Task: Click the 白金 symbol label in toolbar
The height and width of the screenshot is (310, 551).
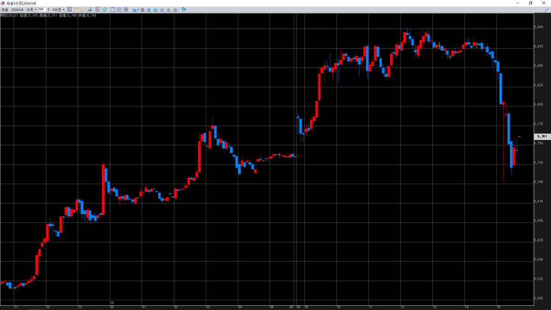Action: pyautogui.click(x=5, y=10)
